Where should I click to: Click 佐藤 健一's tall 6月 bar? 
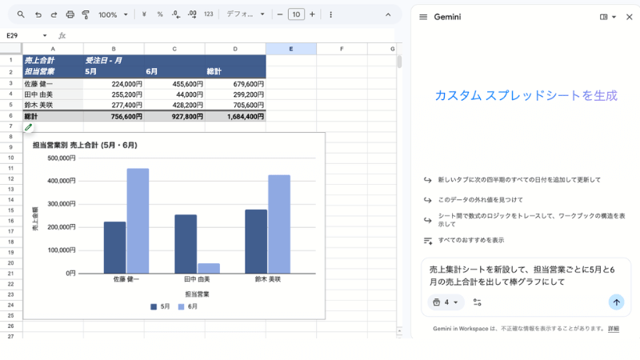point(138,221)
